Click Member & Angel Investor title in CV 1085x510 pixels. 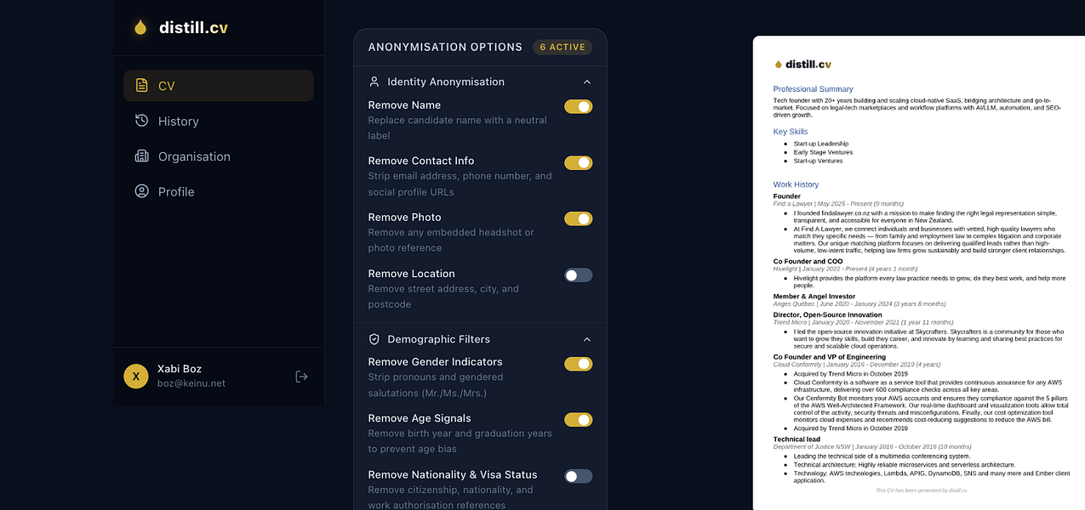click(814, 297)
